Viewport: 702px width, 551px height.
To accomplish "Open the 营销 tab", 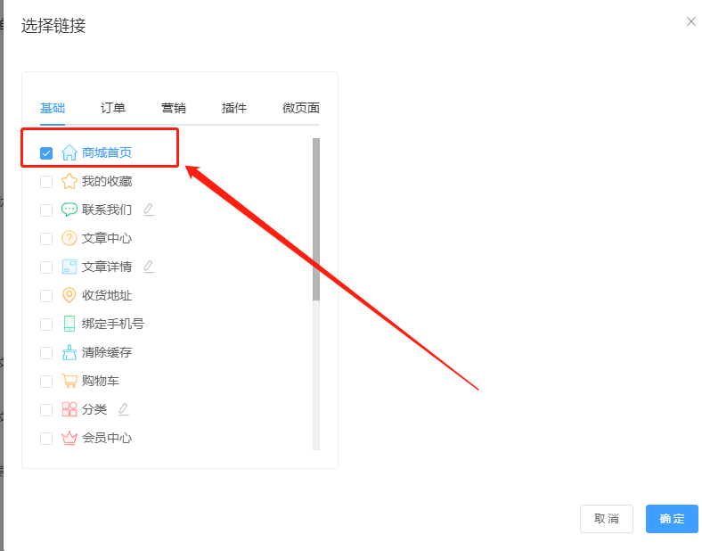I will click(x=174, y=108).
